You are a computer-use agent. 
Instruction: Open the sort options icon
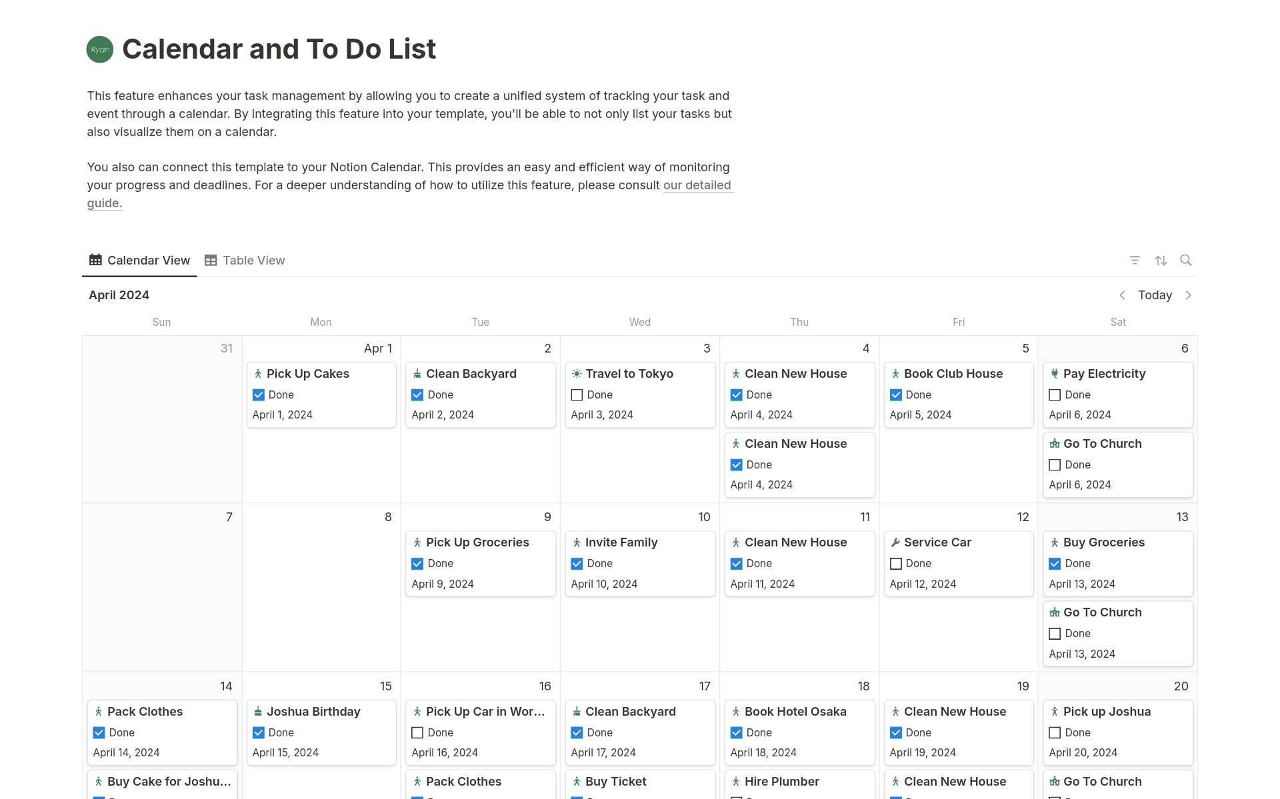pos(1161,261)
